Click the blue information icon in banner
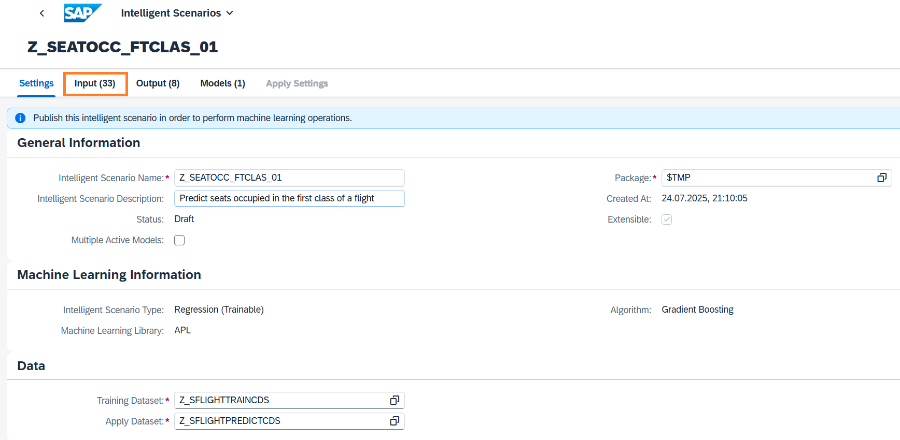900x440 pixels. (20, 118)
